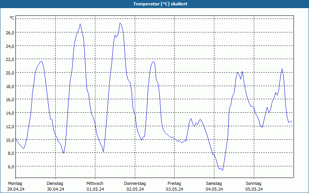Select the 20,0 y-axis label

pos(10,73)
